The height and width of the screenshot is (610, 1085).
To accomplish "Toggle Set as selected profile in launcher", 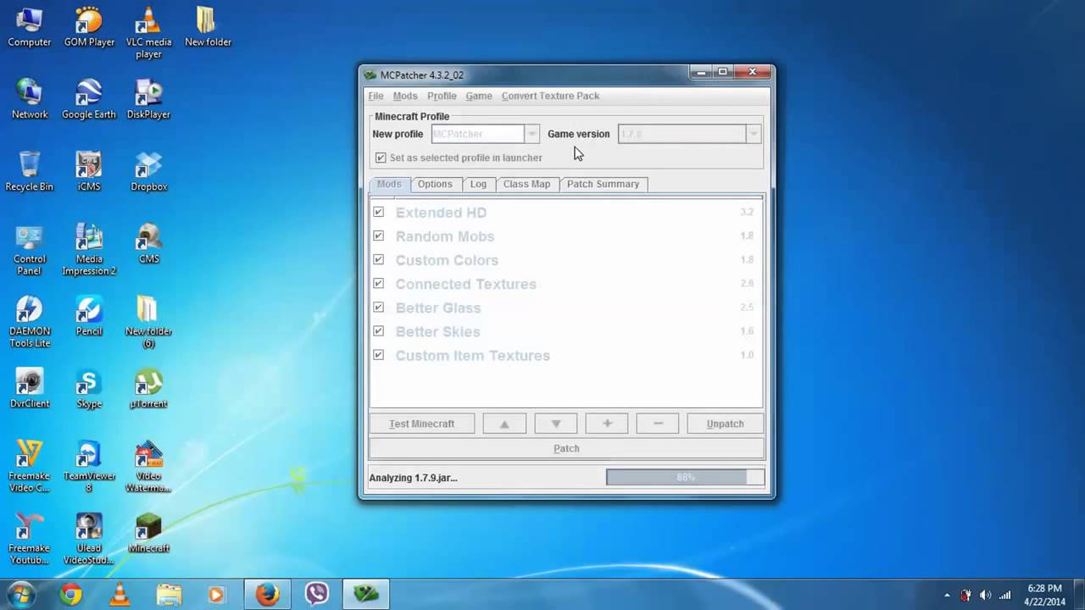I will pos(381,158).
